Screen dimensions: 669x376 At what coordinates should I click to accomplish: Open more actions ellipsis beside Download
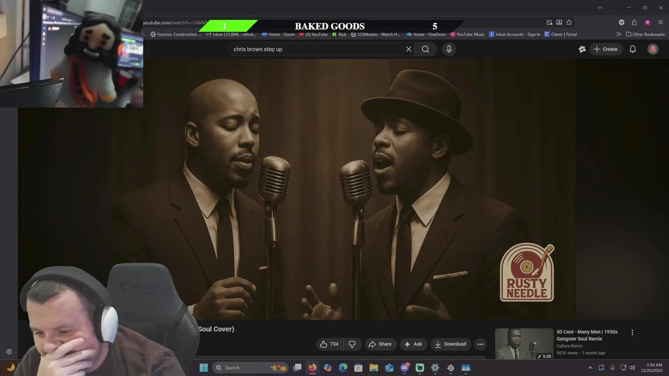pos(480,344)
